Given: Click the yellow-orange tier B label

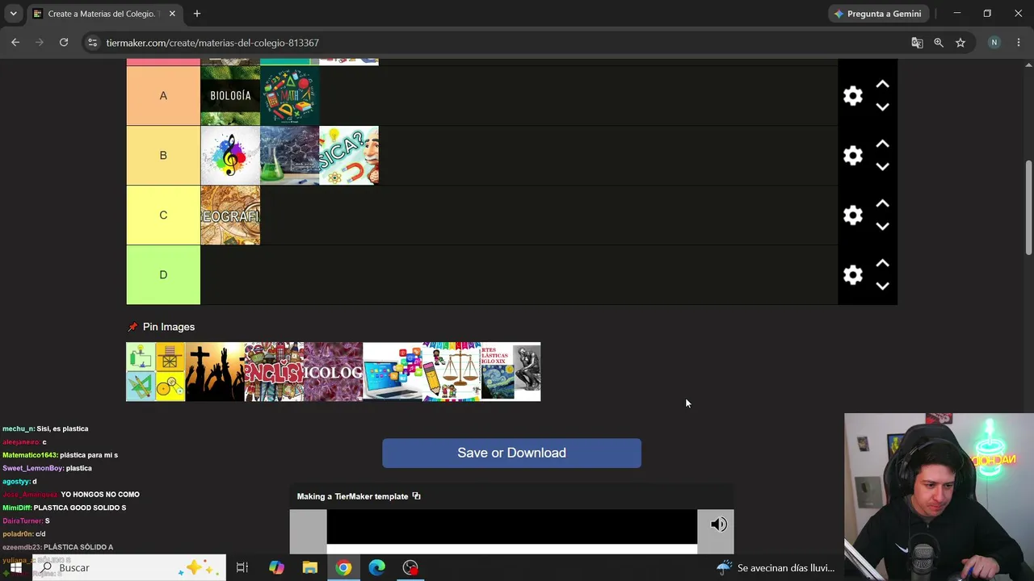Looking at the screenshot, I should [163, 156].
